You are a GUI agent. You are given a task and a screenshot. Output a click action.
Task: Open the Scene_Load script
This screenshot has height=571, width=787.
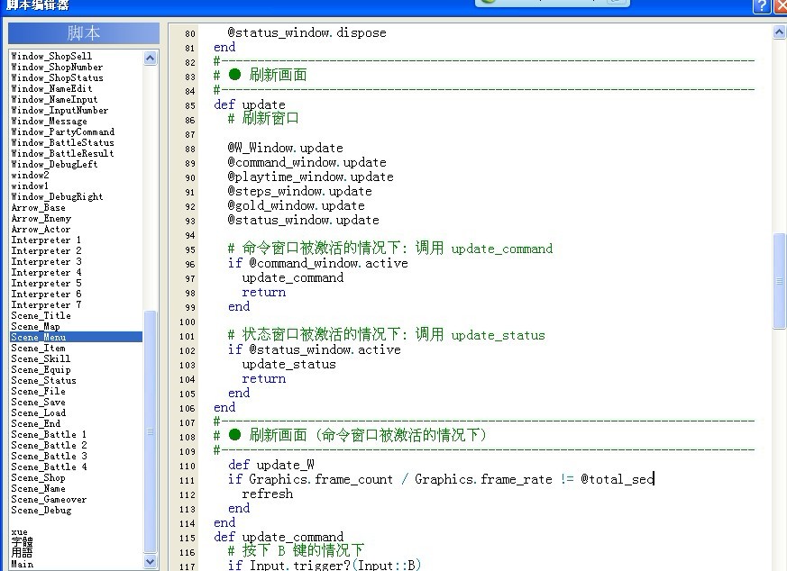[x=38, y=413]
